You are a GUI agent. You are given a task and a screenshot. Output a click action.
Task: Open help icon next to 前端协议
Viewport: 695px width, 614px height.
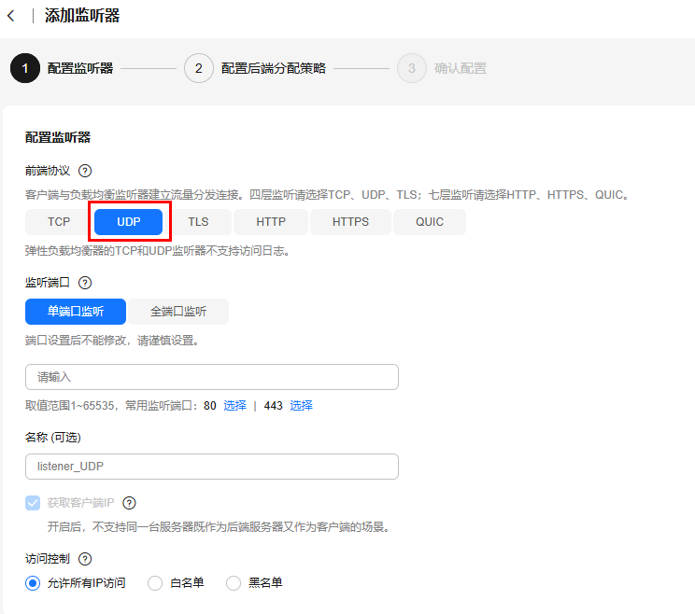point(85,171)
